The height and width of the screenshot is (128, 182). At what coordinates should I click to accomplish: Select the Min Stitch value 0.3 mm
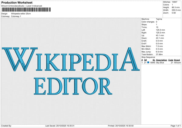(x=159, y=49)
